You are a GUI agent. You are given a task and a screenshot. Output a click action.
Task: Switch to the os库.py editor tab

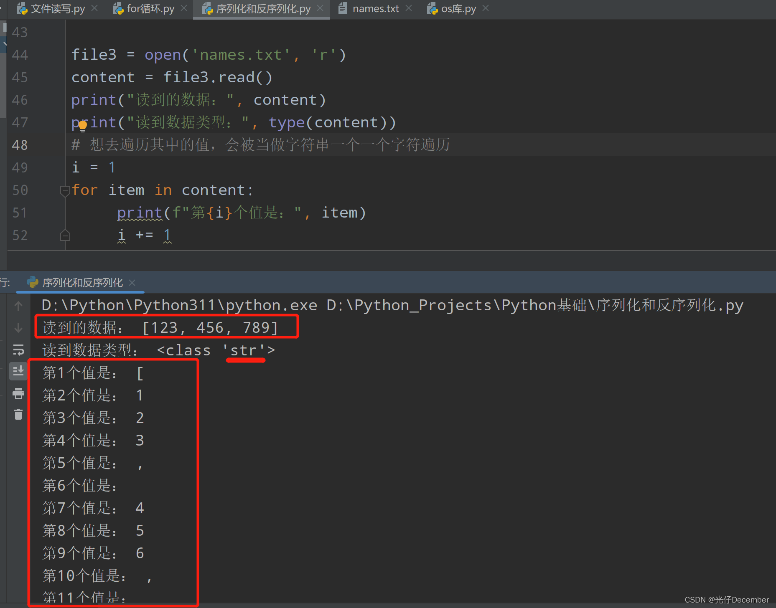point(458,9)
